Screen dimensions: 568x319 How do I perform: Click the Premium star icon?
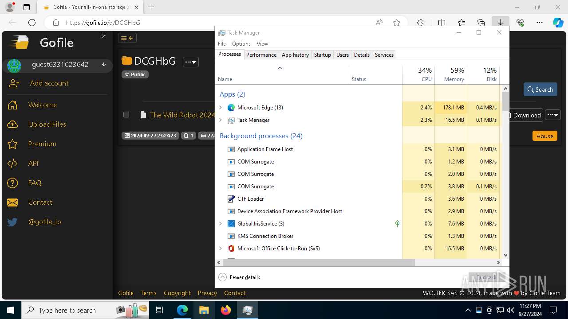pos(12,144)
